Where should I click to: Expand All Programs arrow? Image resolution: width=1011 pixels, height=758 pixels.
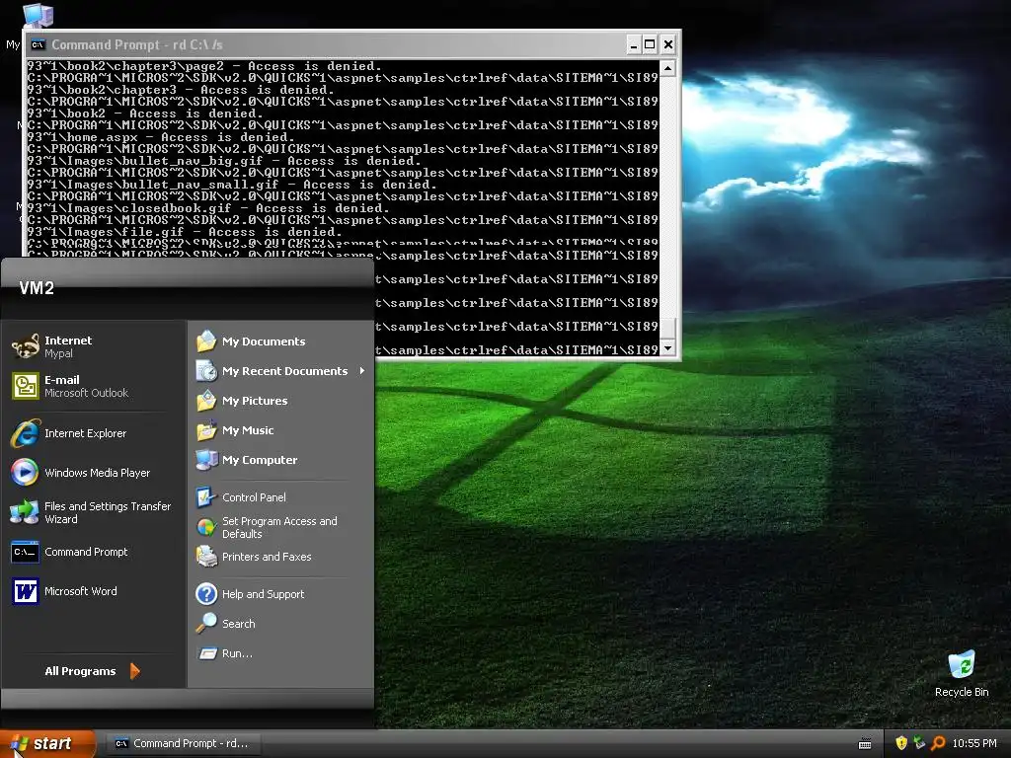(134, 671)
